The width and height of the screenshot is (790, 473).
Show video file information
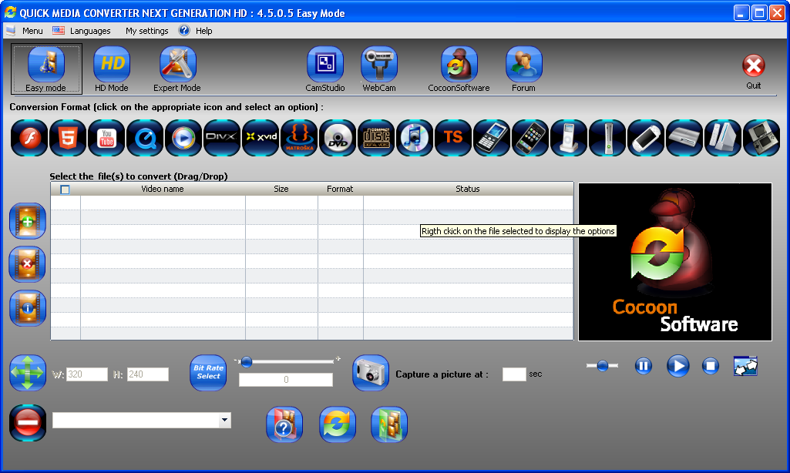pos(28,308)
